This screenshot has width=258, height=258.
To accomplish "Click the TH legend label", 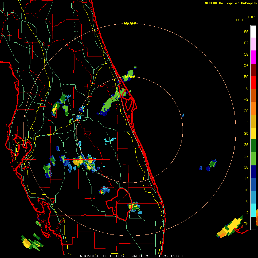I will 246,224.
